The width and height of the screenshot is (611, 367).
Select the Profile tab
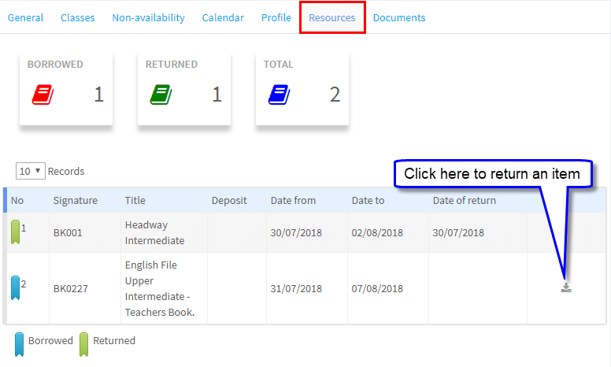coord(276,17)
